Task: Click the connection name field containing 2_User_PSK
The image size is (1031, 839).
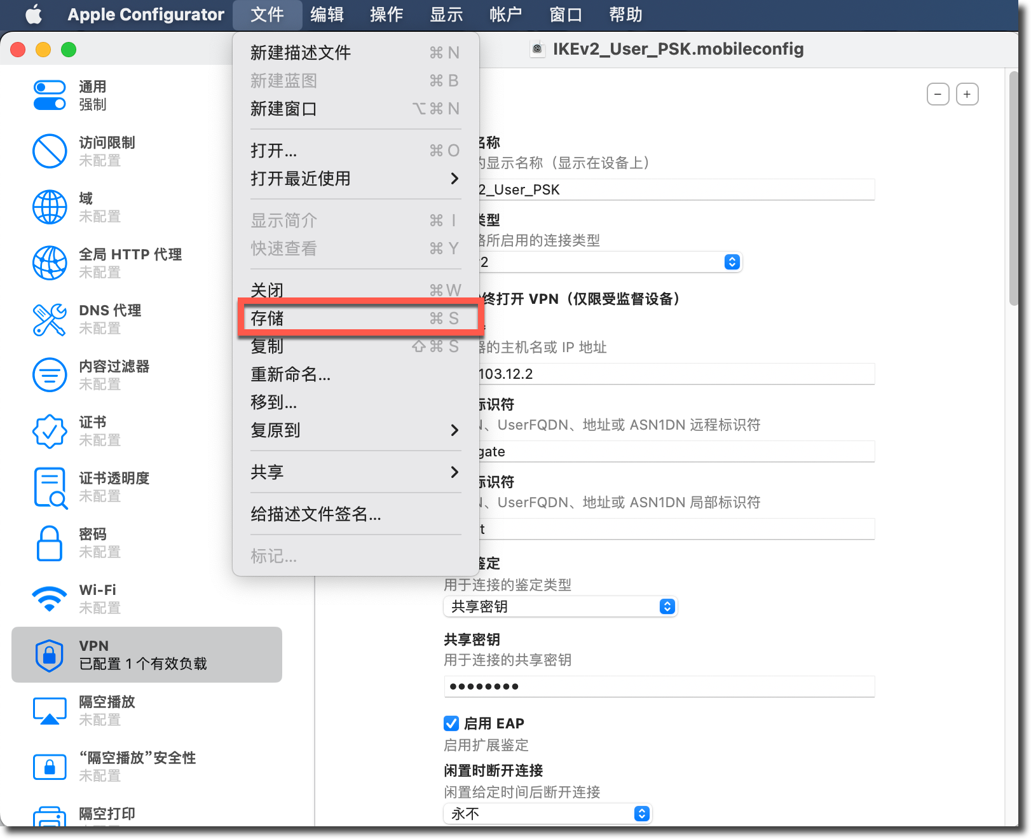Action: click(x=676, y=189)
